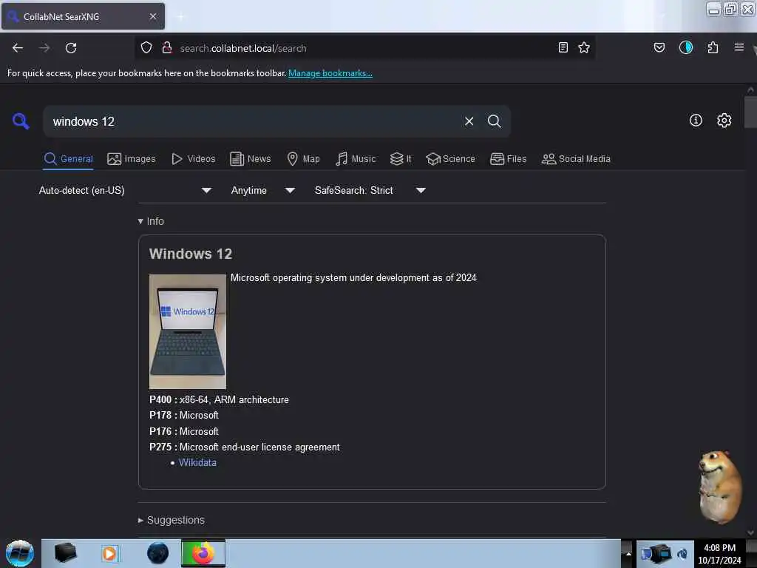Switch to Images search tab

tap(132, 159)
